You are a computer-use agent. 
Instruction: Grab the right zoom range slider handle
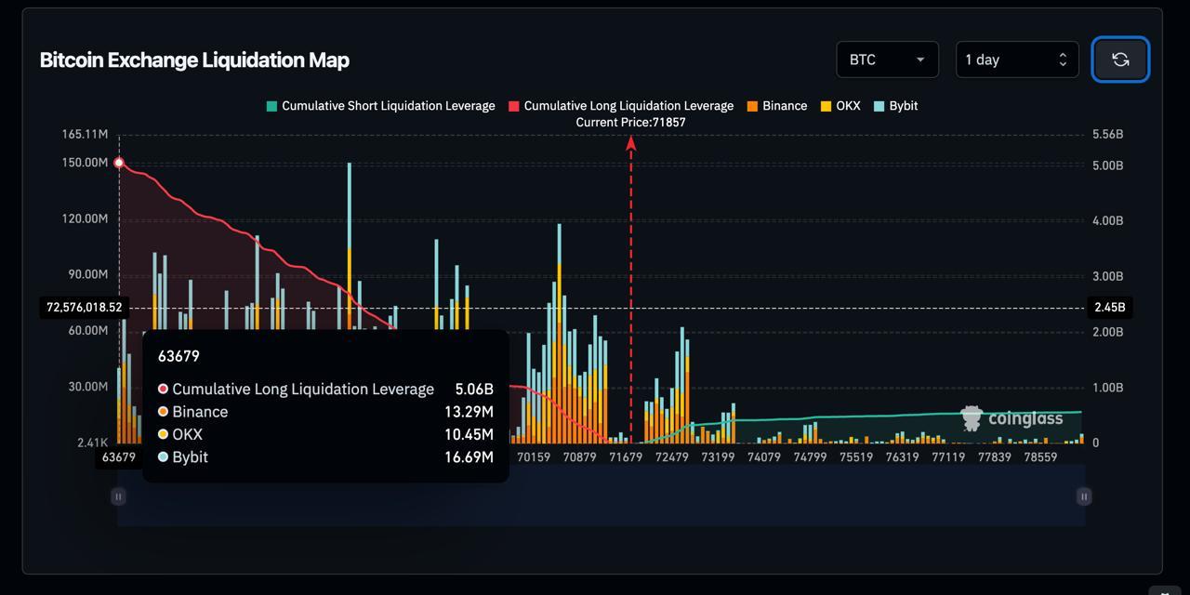(x=1084, y=496)
